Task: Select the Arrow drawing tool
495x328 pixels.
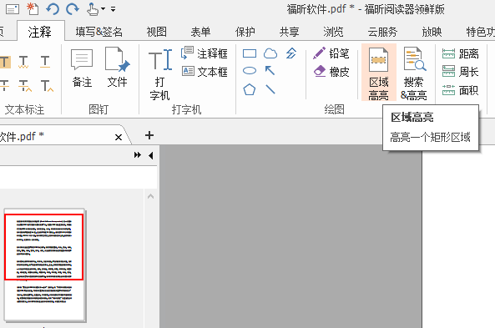Action: click(x=270, y=71)
